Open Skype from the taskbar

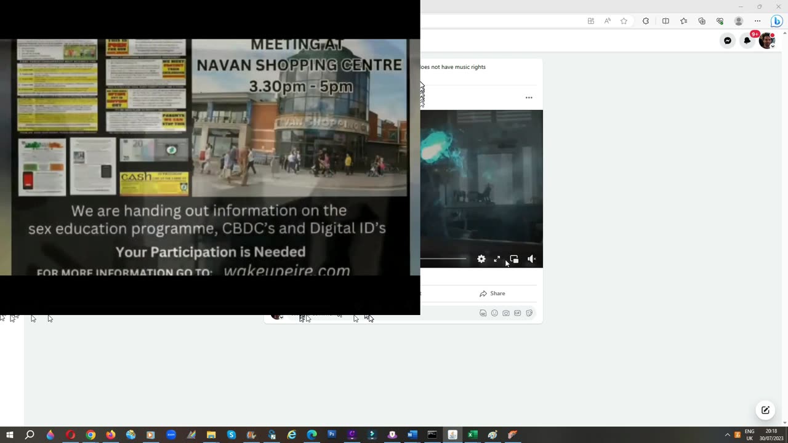(231, 435)
